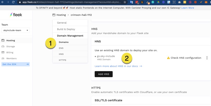Open the Members page

(11, 58)
